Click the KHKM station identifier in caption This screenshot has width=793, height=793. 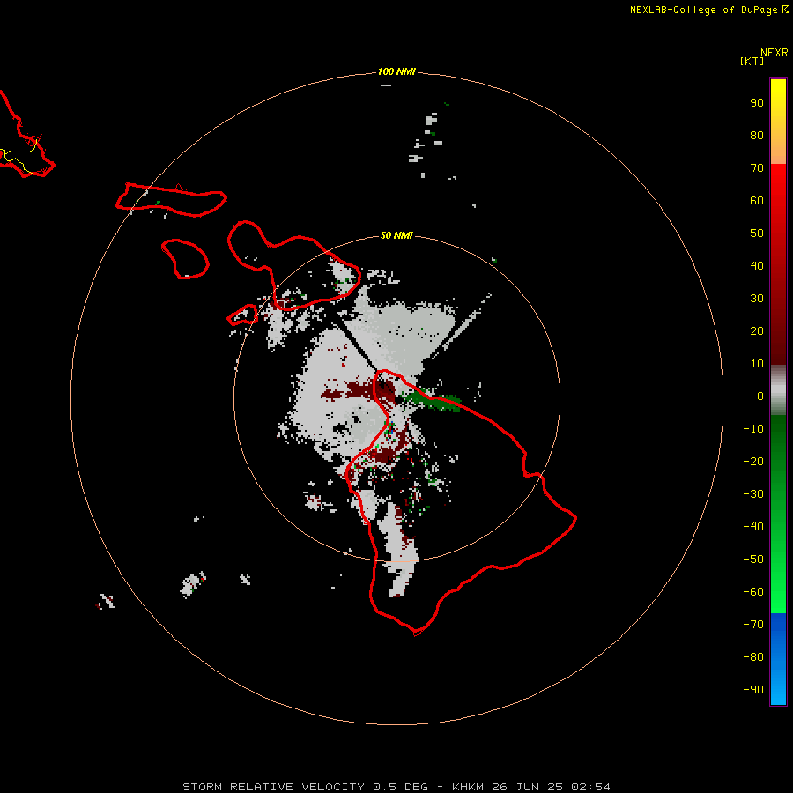(x=469, y=787)
